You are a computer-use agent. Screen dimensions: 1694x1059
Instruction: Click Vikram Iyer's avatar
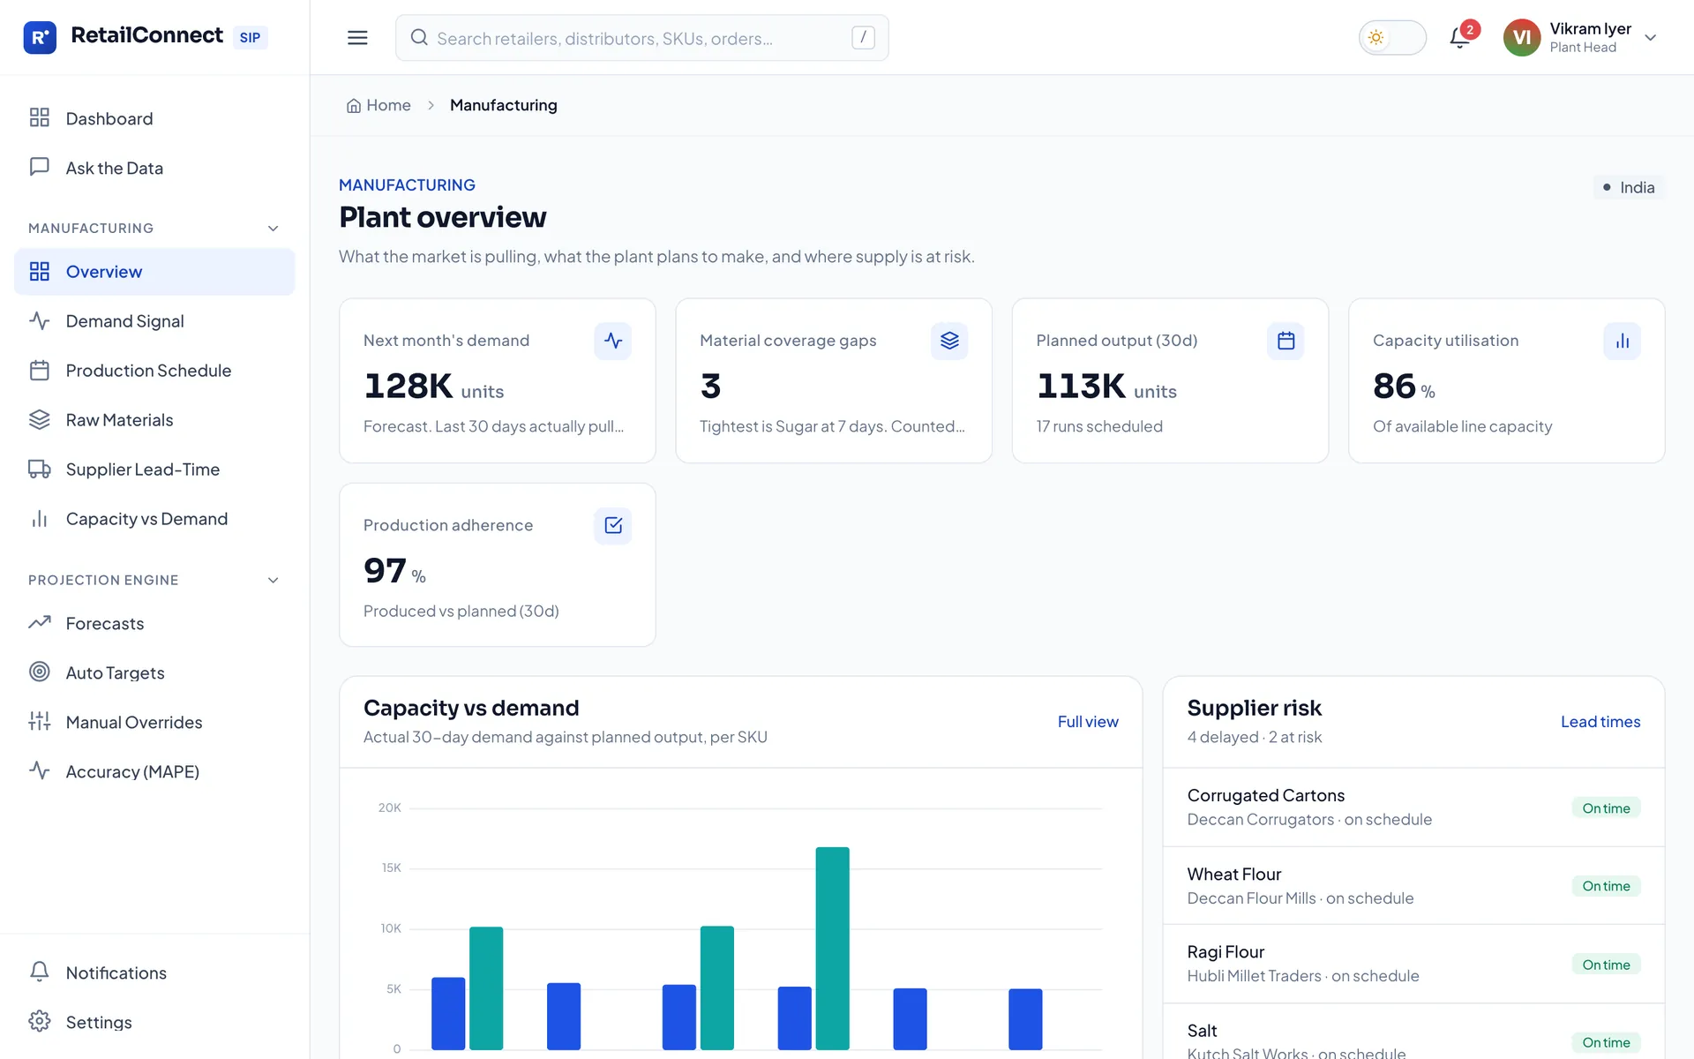tap(1522, 37)
